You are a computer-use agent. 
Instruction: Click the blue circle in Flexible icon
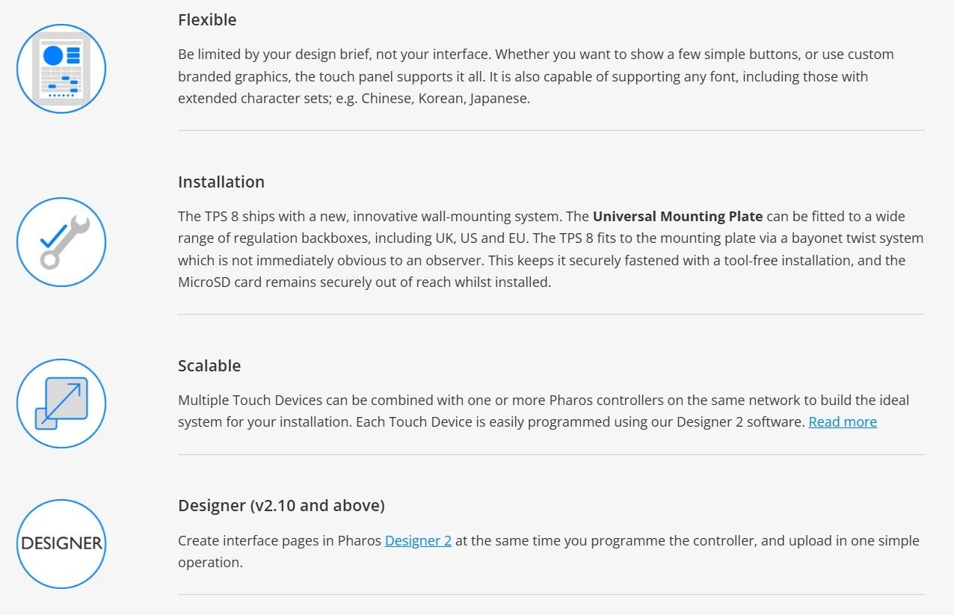(x=53, y=55)
